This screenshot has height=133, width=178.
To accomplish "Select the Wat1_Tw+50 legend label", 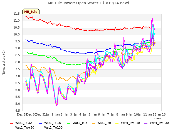I will [x=25, y=128].
